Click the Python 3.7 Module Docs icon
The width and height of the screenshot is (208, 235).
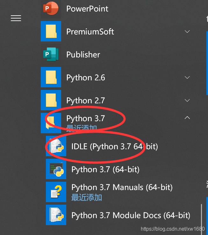pos(56,215)
